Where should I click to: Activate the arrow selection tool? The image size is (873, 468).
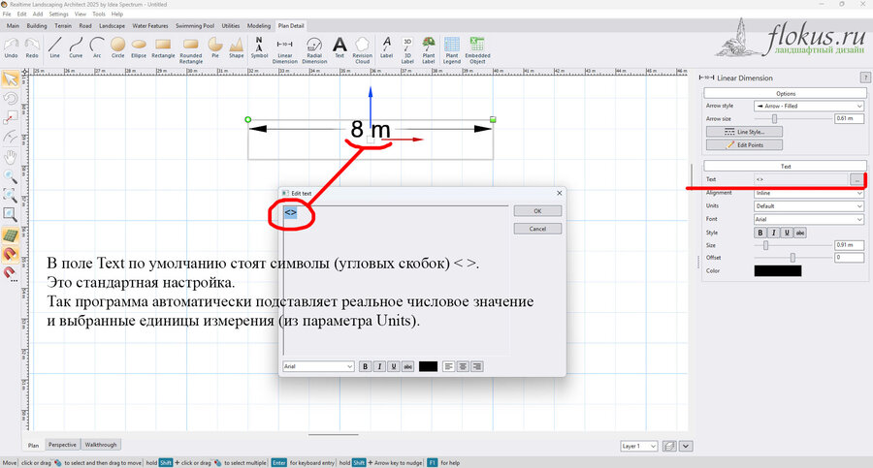click(x=10, y=79)
